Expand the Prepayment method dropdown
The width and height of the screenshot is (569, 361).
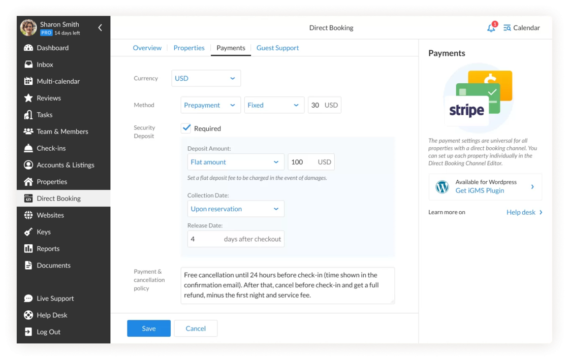pyautogui.click(x=210, y=105)
